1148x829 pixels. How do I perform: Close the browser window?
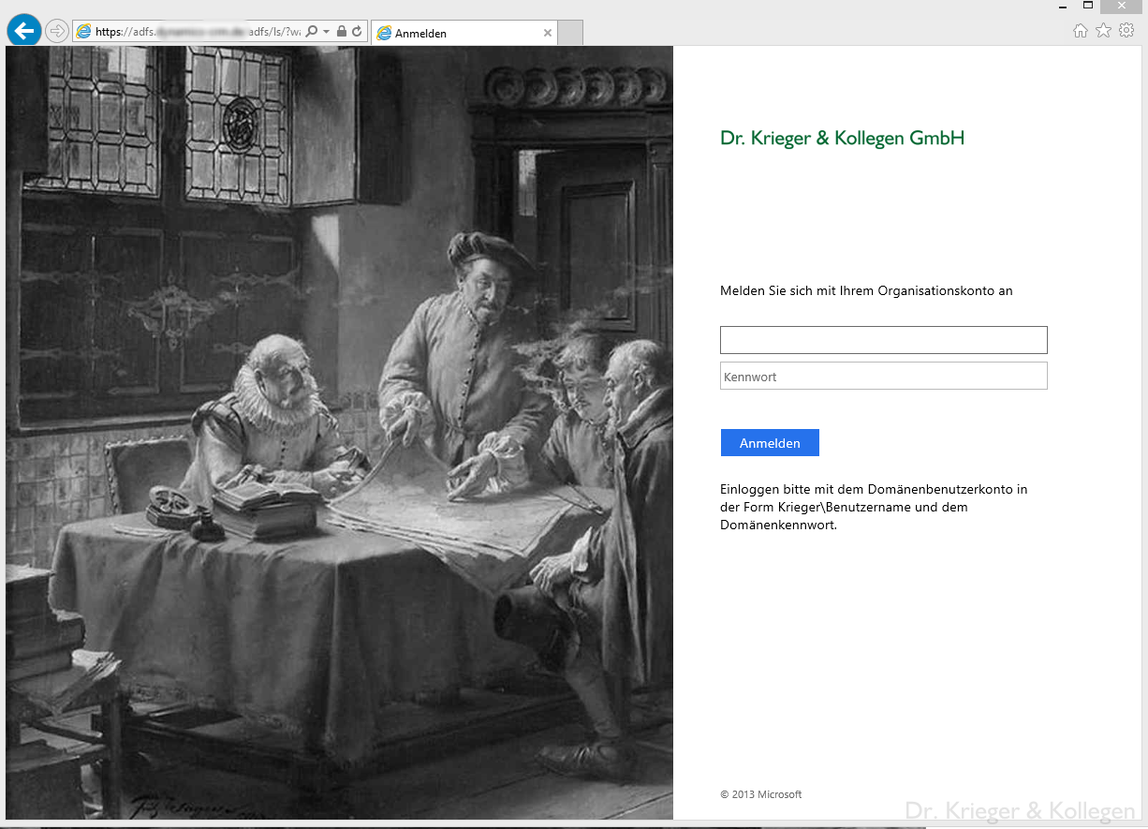pos(1122,6)
